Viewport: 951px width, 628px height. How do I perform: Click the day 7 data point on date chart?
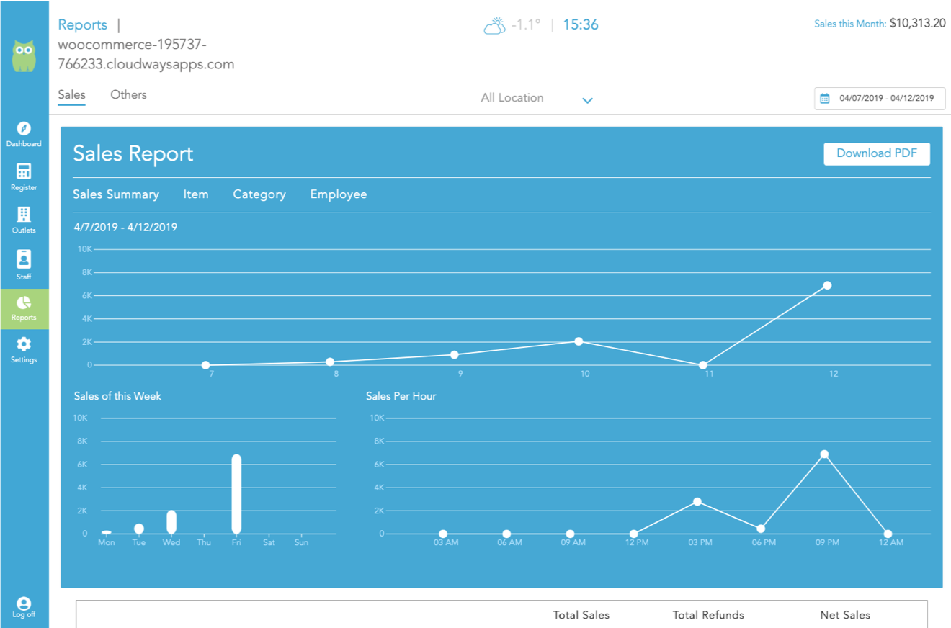205,365
